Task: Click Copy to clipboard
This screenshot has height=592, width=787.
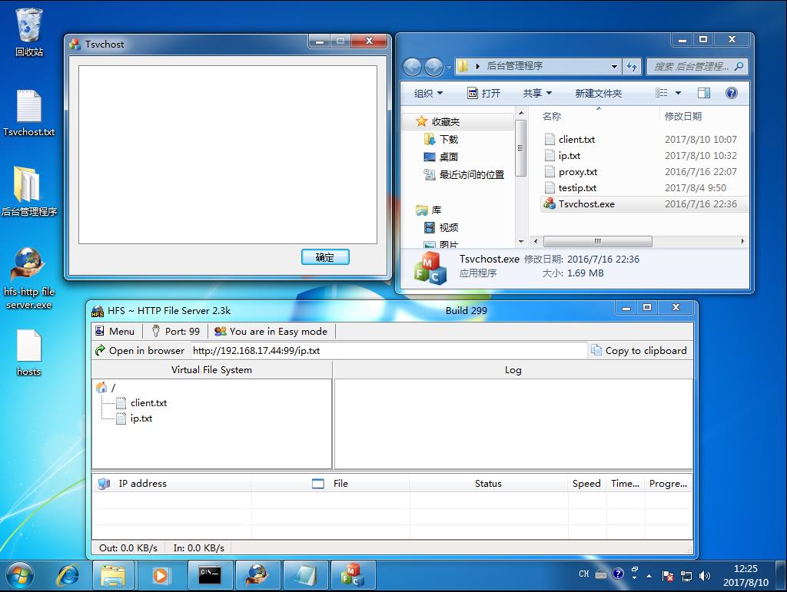Action: 639,351
